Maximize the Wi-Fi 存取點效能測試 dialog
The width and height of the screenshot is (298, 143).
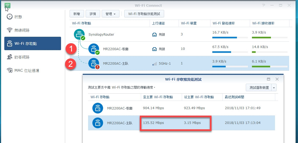coord(269,79)
